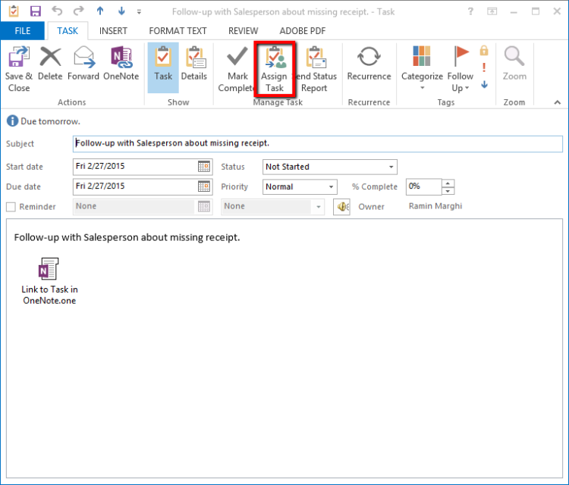The image size is (569, 485).
Task: Go to the Next Item arrow
Action: tap(121, 11)
